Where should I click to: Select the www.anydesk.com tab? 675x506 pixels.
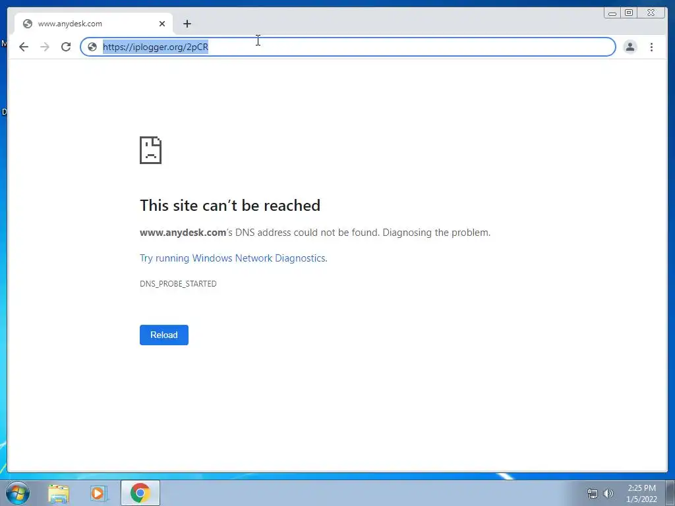94,24
